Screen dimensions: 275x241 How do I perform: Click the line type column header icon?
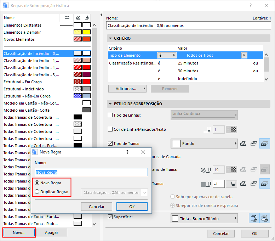point(67,18)
